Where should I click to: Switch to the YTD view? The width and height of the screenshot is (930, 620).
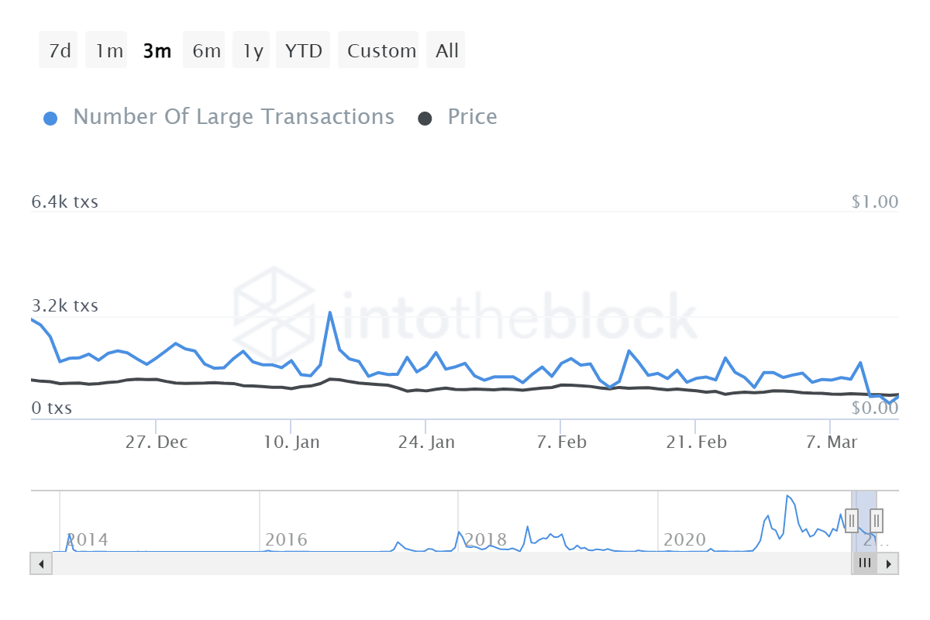tap(303, 50)
